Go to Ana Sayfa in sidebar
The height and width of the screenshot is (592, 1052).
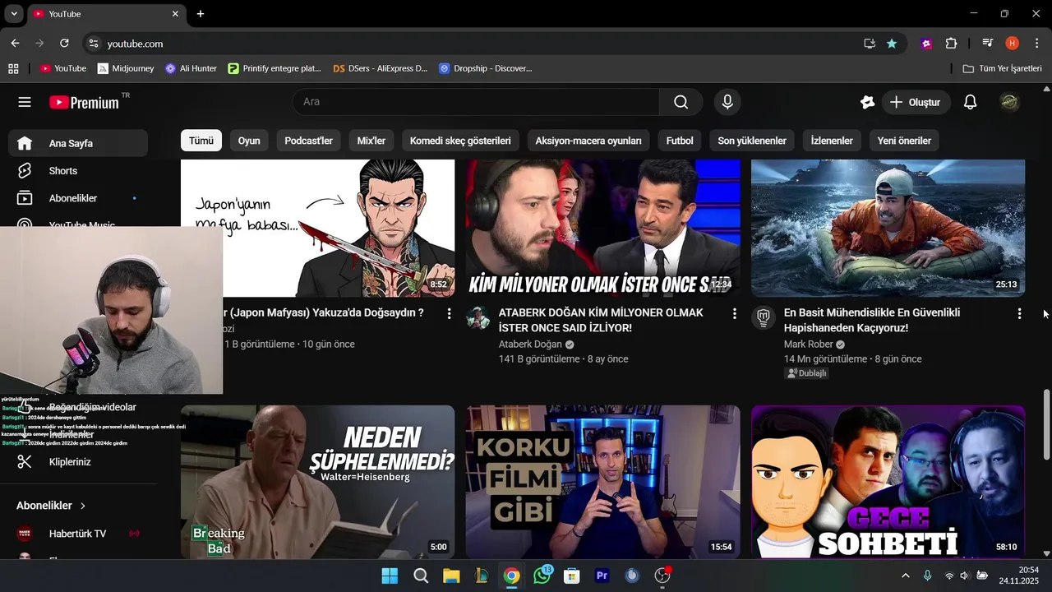tap(78, 143)
